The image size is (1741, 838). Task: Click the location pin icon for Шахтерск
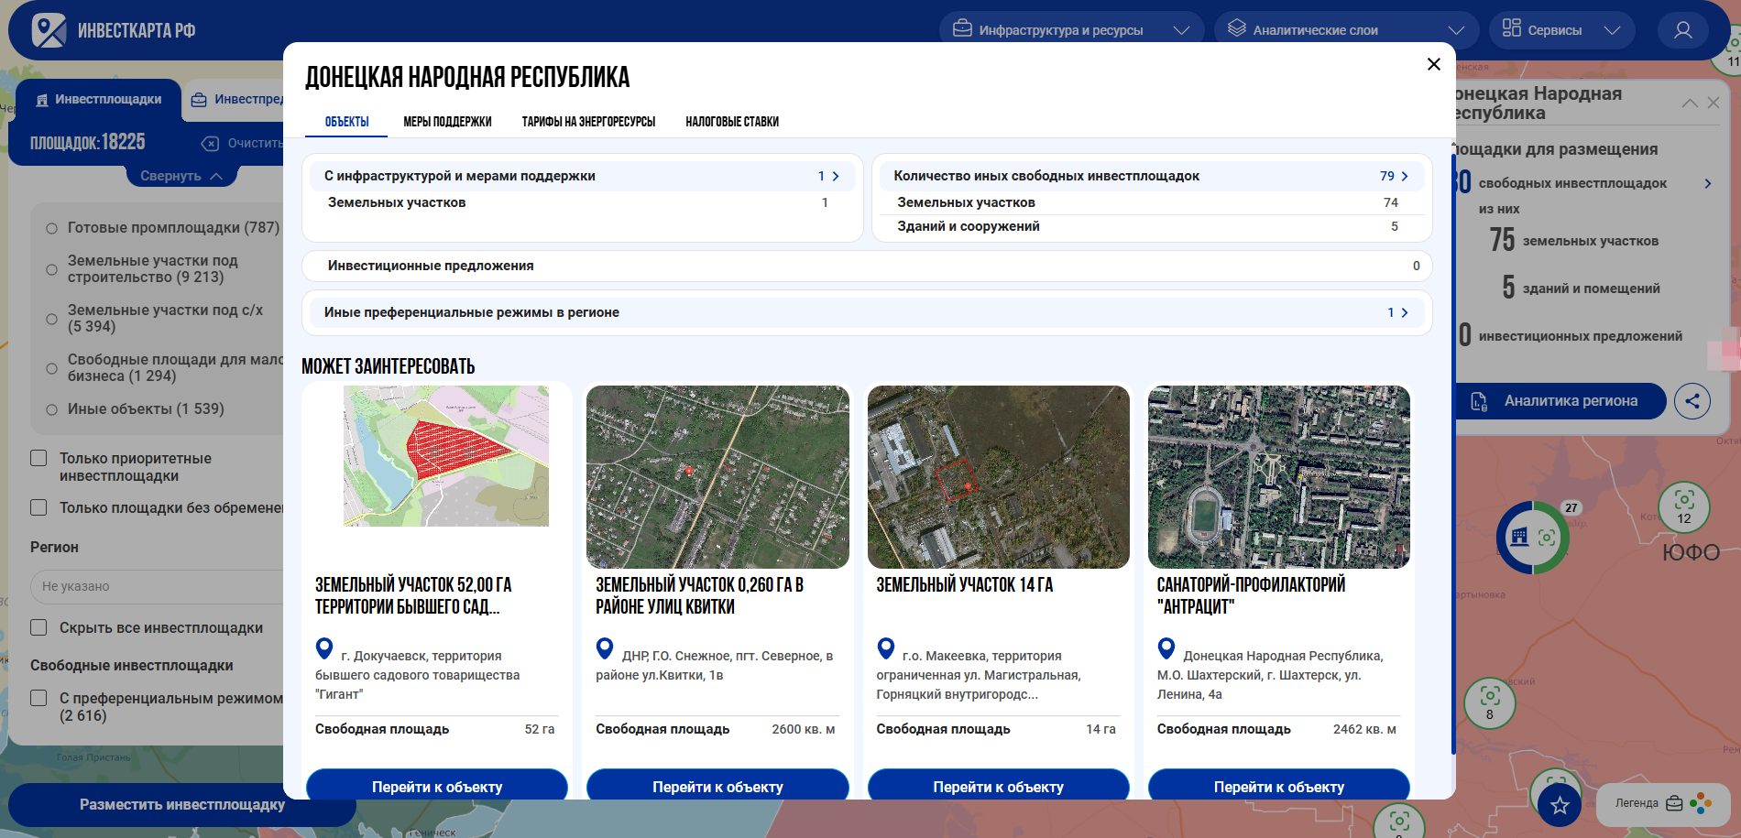(x=1166, y=648)
